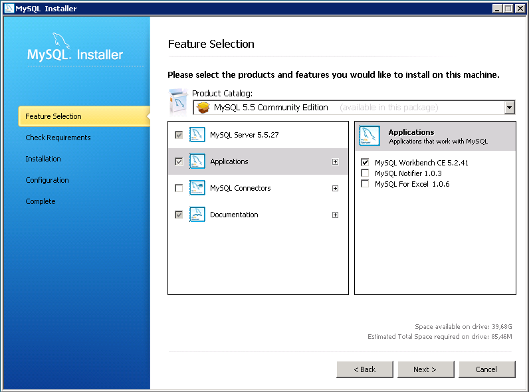Image resolution: width=529 pixels, height=392 pixels.
Task: Expand the Applications node
Action: [335, 162]
